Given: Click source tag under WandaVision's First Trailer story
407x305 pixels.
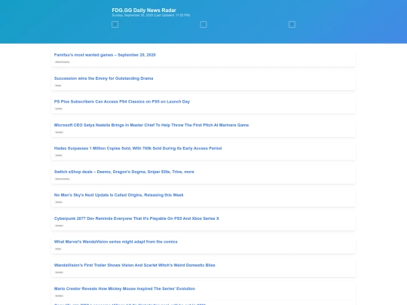Looking at the screenshot, I should click(x=60, y=272).
